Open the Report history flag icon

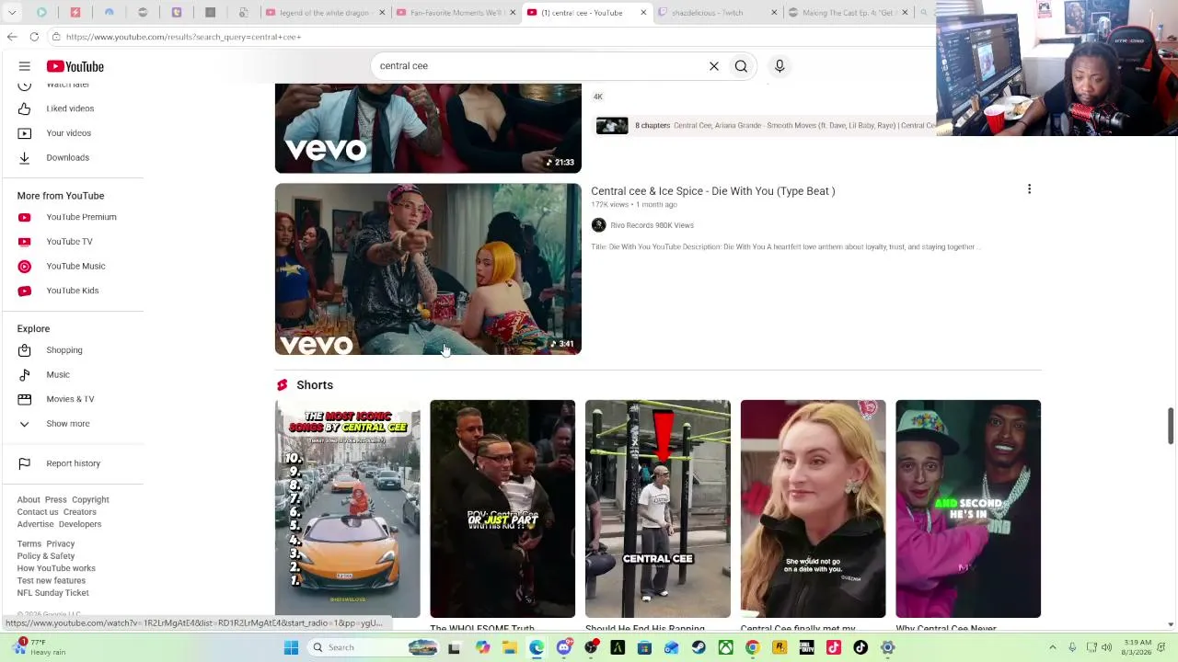[x=25, y=463]
